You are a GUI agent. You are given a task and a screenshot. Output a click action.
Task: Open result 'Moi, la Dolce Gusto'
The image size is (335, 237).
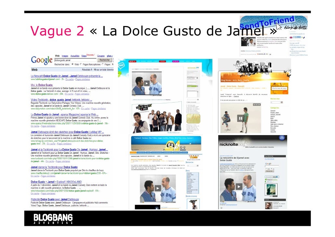[42, 85]
